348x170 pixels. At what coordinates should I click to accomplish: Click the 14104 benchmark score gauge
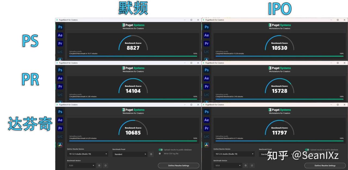coord(133,86)
